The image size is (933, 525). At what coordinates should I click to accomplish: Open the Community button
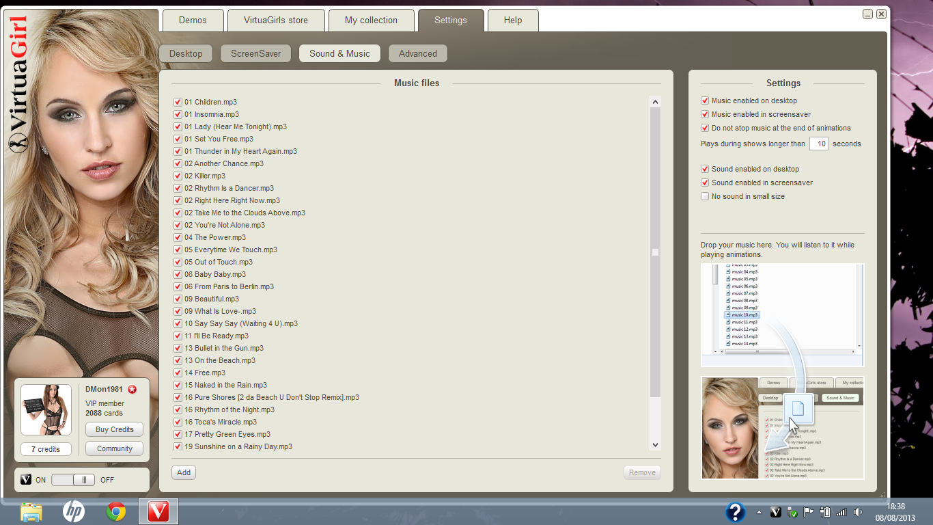[x=115, y=448]
